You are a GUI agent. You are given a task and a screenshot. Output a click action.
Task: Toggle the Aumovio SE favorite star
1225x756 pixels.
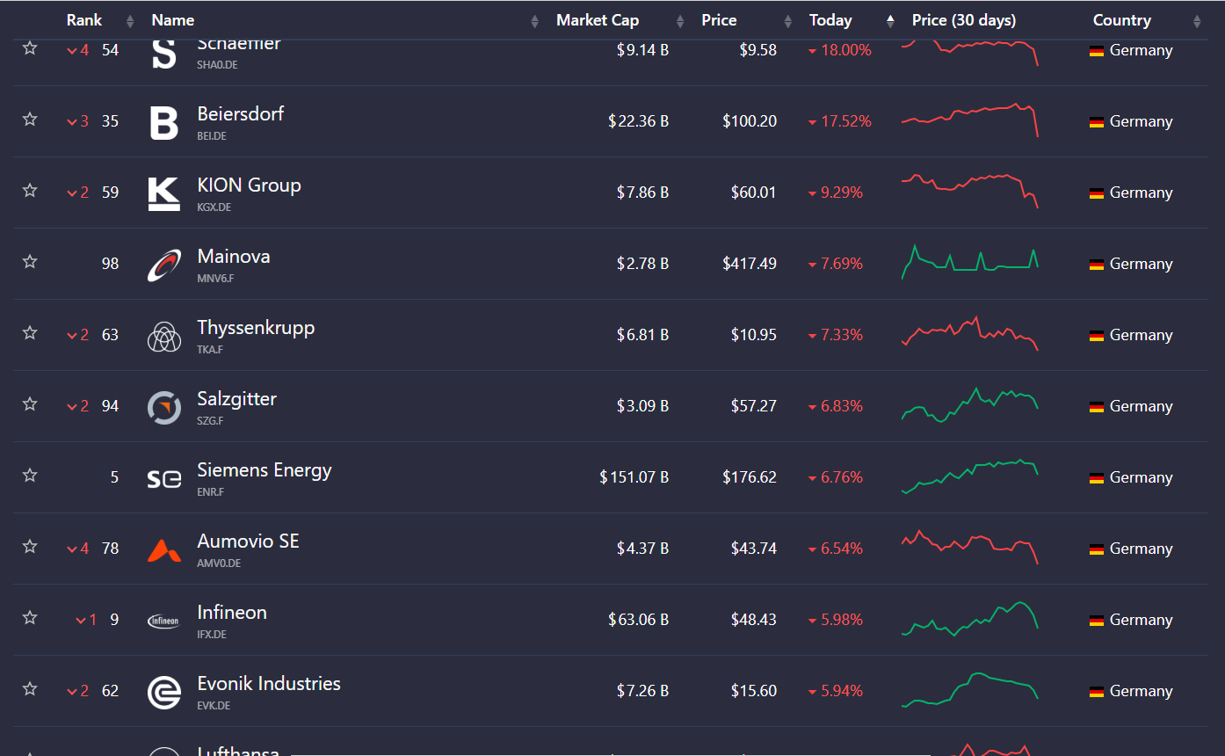[x=30, y=546]
